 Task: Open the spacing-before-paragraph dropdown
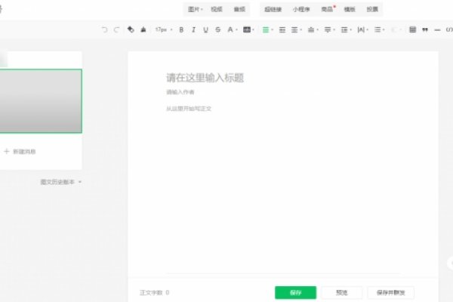click(313, 29)
